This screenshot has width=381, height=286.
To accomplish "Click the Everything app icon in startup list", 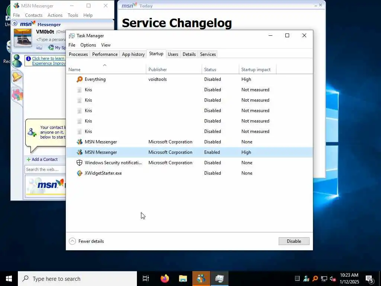I will (x=80, y=79).
